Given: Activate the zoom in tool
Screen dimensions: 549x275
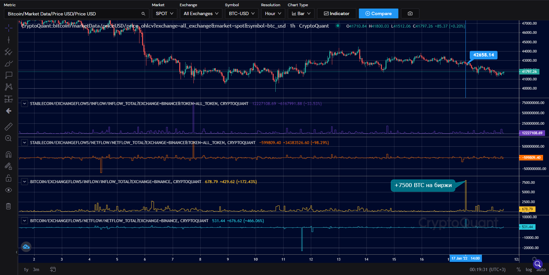Looking at the screenshot, I should point(9,138).
